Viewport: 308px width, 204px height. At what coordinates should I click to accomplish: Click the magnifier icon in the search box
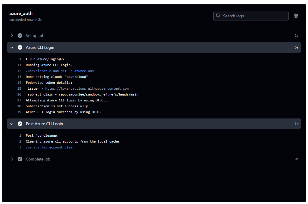tap(218, 16)
